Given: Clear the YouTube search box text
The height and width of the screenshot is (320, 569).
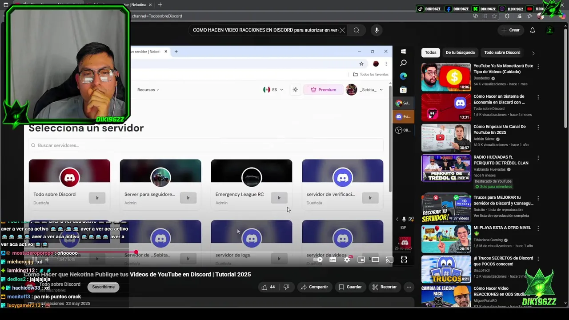Looking at the screenshot, I should [x=342, y=30].
